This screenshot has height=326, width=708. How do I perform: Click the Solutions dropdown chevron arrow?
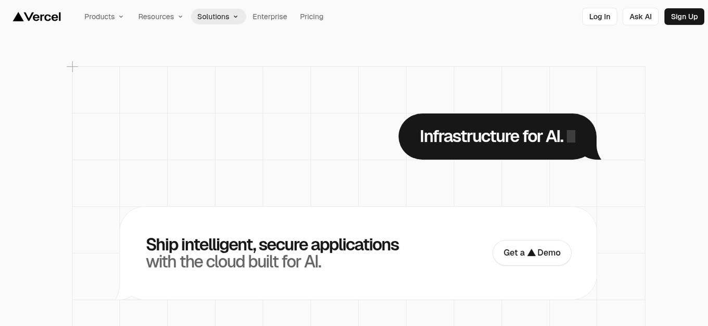pos(236,17)
